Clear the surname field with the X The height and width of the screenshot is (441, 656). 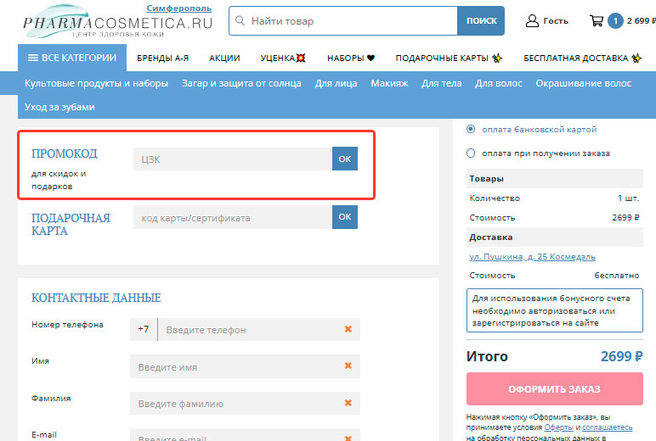coord(348,403)
